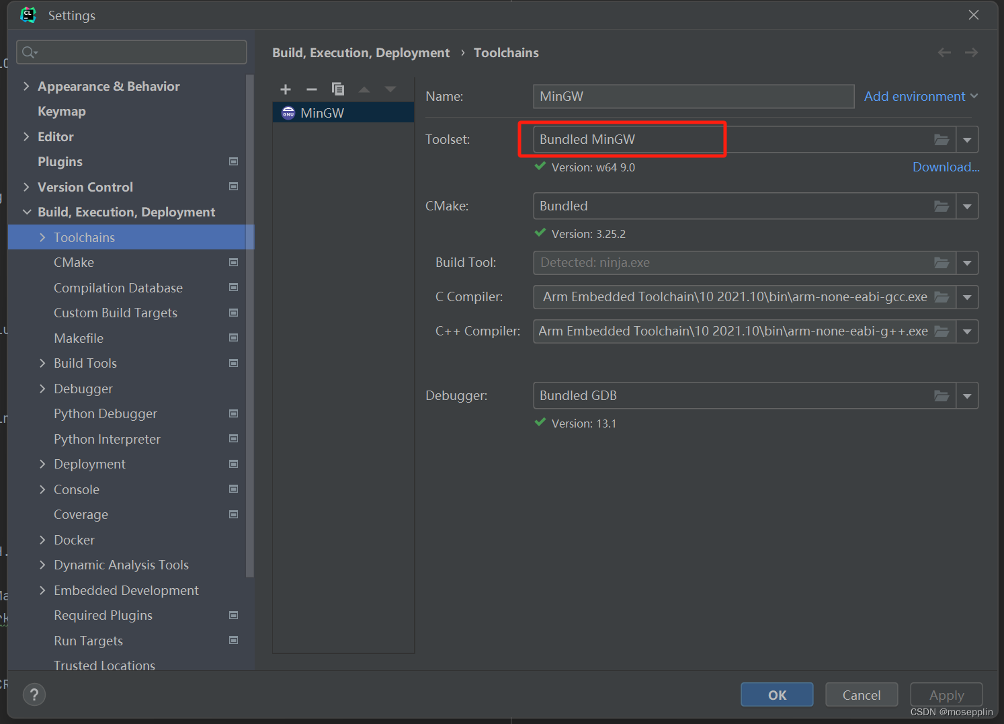
Task: Click the Name input field
Action: [694, 96]
